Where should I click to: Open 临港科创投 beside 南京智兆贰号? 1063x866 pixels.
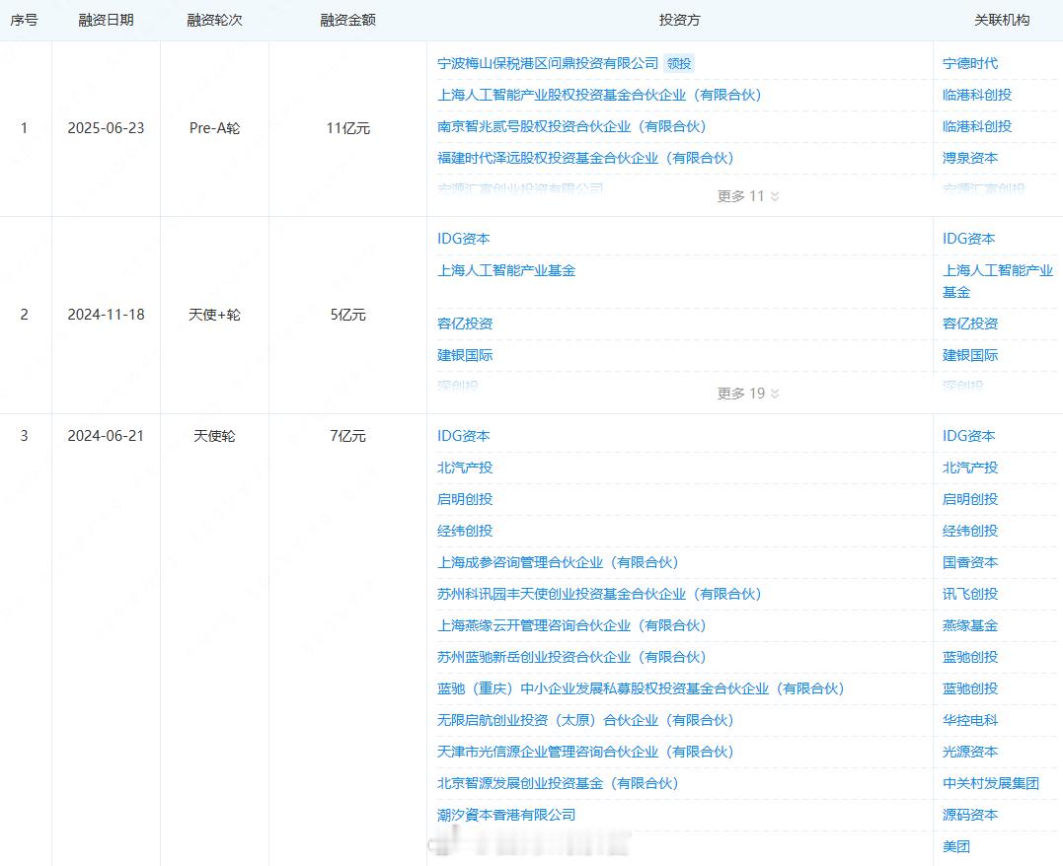click(977, 126)
